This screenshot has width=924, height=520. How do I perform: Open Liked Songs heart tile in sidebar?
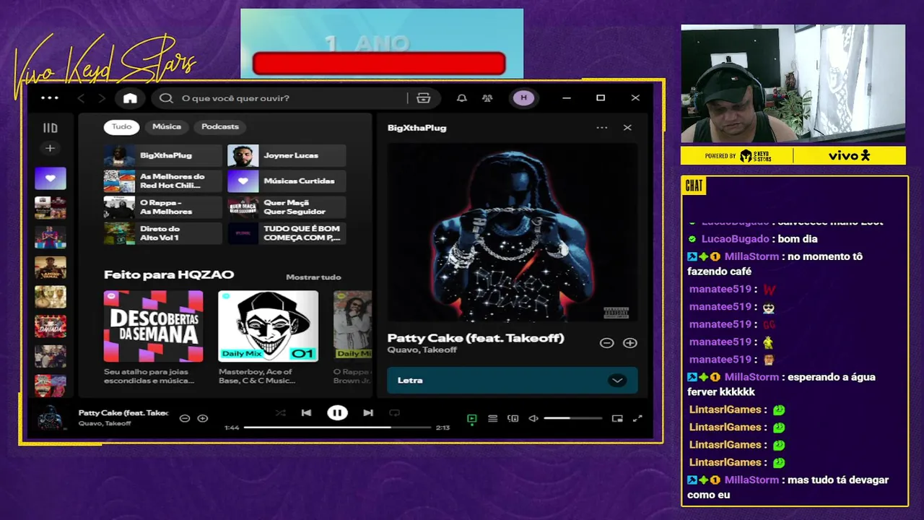[x=51, y=178]
